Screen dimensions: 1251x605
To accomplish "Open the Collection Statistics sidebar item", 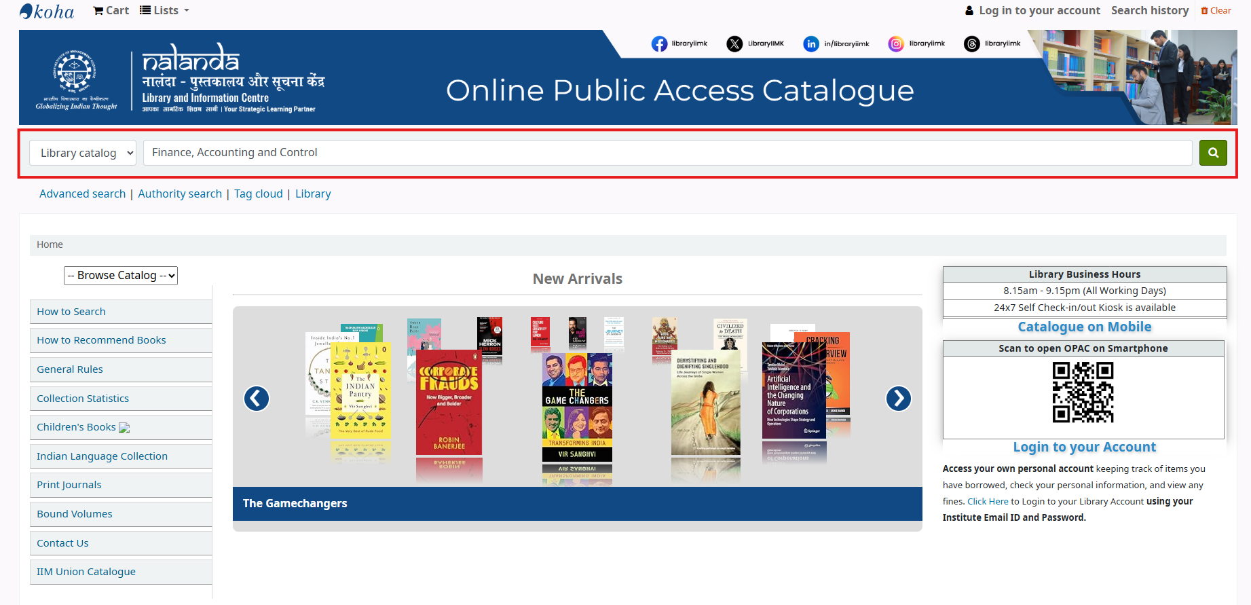I will click(83, 399).
